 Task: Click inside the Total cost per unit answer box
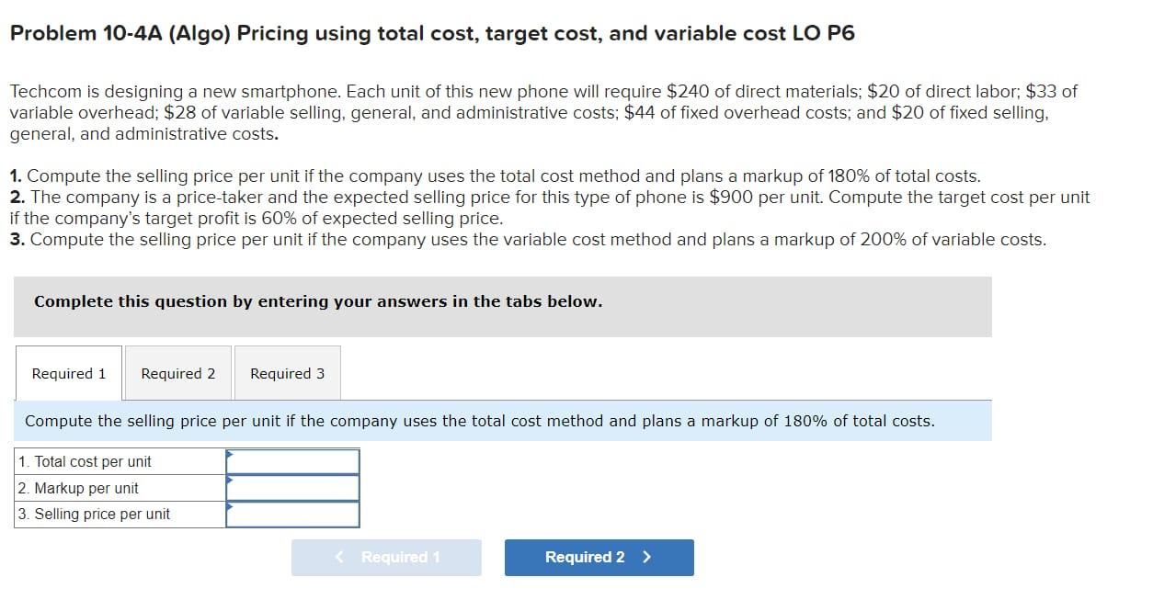[x=294, y=462]
